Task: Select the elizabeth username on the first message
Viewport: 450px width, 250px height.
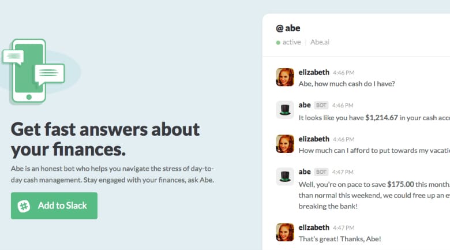Action: click(x=314, y=72)
